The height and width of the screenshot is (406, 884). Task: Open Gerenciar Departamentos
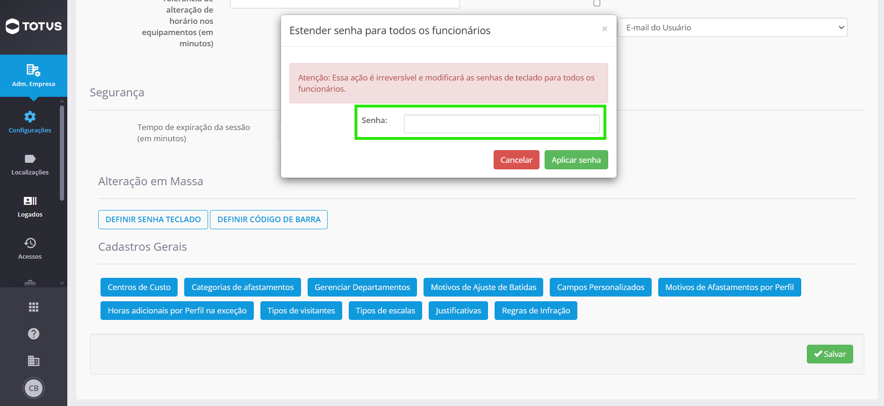(362, 287)
